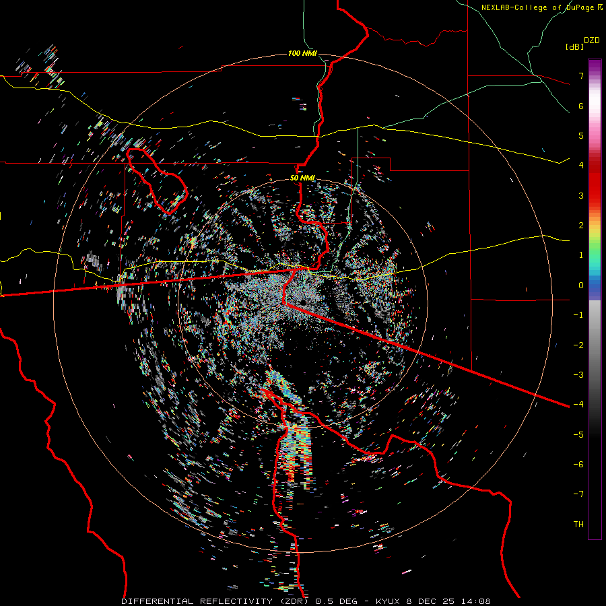
Task: Click the black radar site dot at center
Action: (x=302, y=302)
